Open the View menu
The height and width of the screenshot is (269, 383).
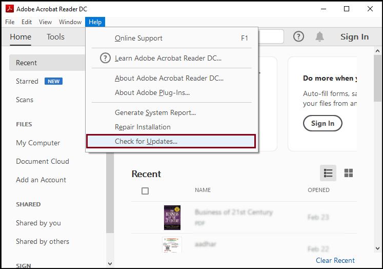(x=46, y=22)
